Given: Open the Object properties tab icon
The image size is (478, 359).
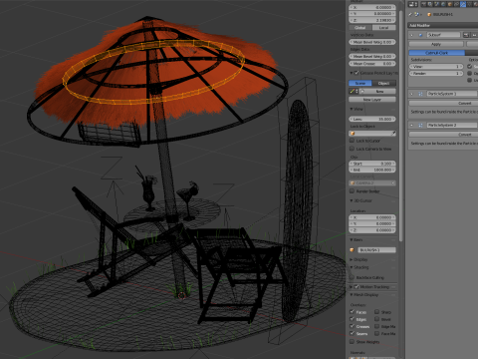Looking at the screenshot, I should click(x=450, y=4).
